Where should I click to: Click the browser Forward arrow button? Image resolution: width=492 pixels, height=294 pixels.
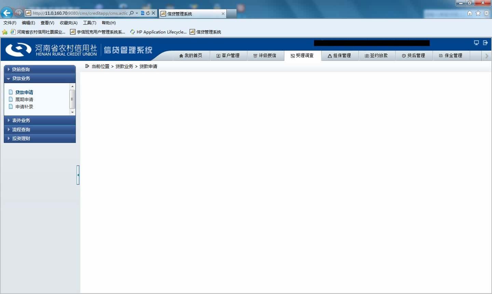pos(18,13)
